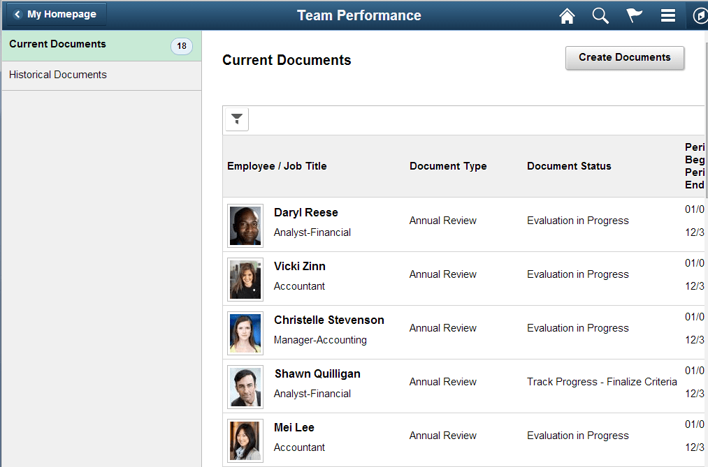Screen dimensions: 708x467
Task: Open Christelle Stevenson's name entry
Action: [328, 320]
